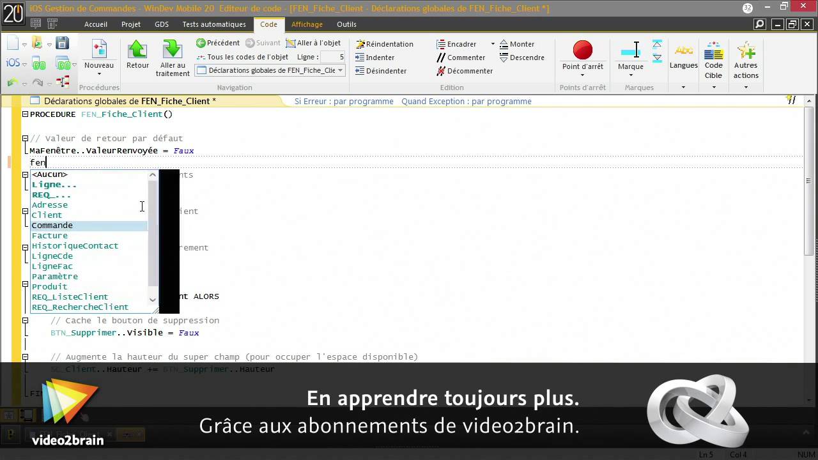Viewport: 818px width, 460px height.
Task: Set a breakpoint with the red circle
Action: [583, 50]
